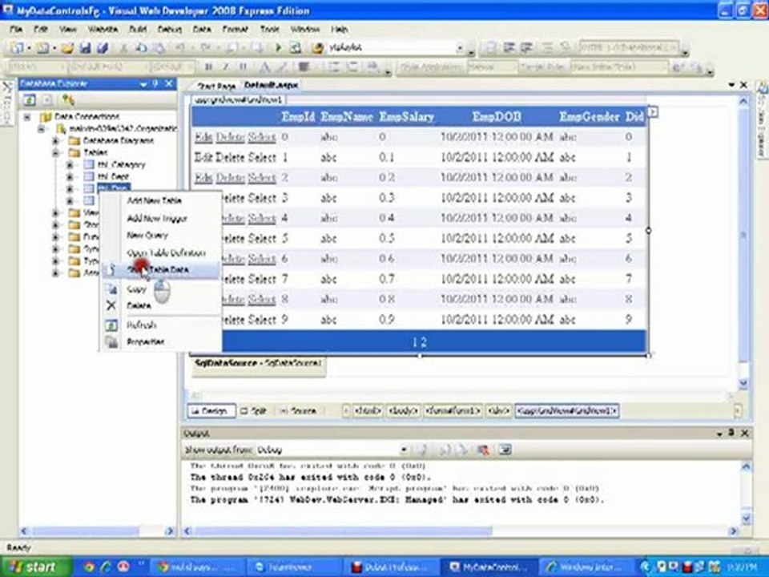Viewport: 769px width, 577px height.
Task: Switch to the Start Page tab
Action: (x=215, y=86)
